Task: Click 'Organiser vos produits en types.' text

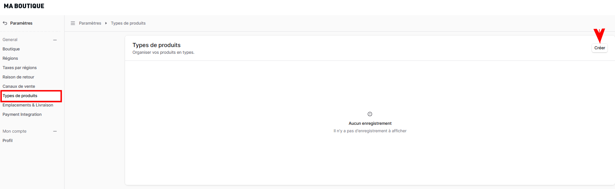Action: [163, 52]
